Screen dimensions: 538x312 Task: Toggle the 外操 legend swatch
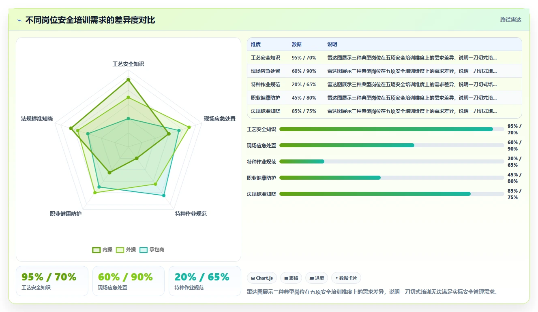click(120, 250)
